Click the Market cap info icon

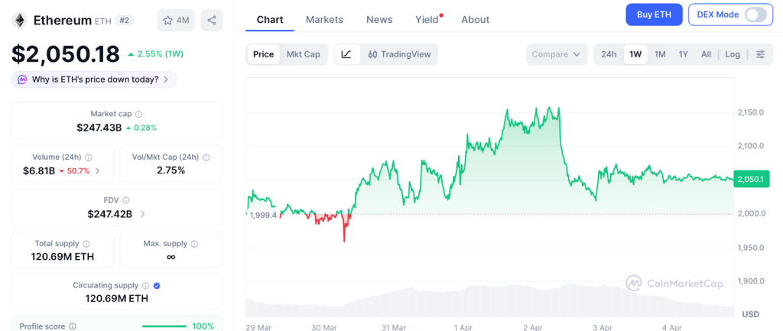[x=138, y=114]
